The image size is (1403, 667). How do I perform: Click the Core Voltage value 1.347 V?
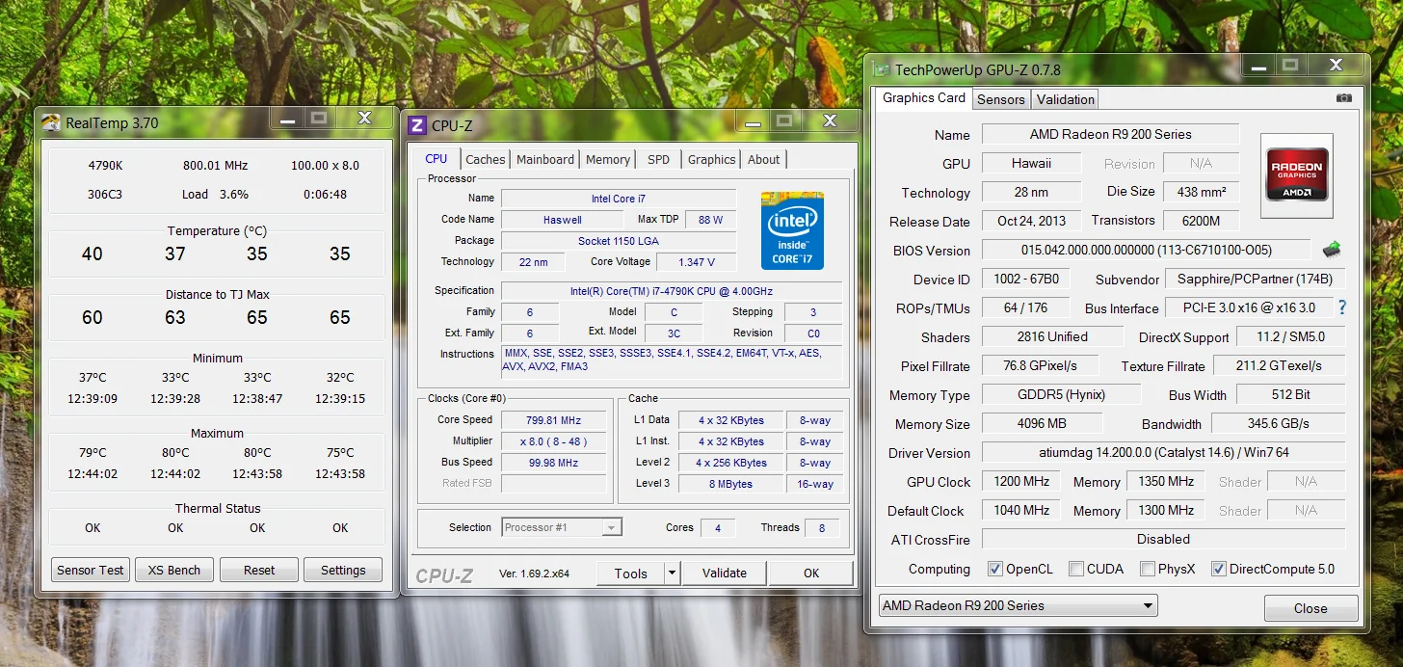tap(697, 262)
